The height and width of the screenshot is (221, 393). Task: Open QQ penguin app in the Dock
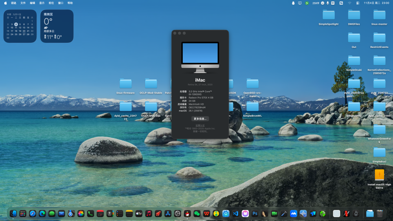point(187,214)
